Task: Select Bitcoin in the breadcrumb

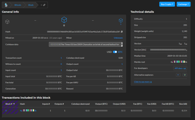Action: (x=18, y=5)
